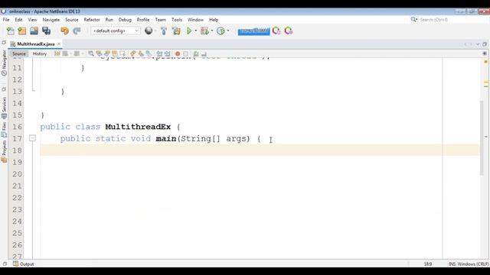Click the Next Bookmark icon

[141, 53]
